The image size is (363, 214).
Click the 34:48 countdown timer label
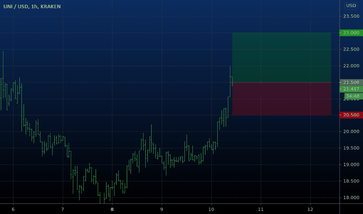(x=353, y=96)
